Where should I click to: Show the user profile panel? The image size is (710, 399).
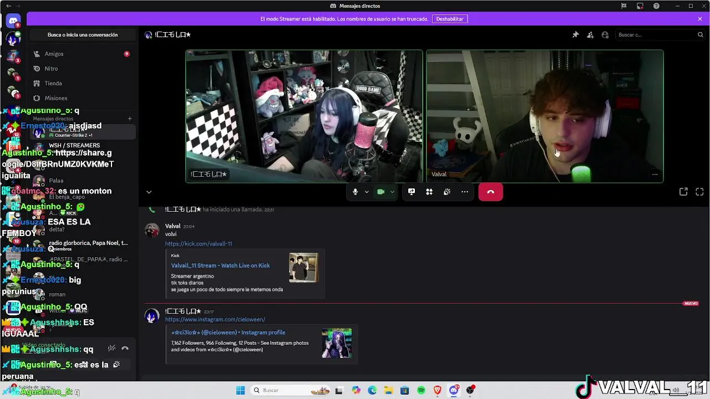[605, 34]
